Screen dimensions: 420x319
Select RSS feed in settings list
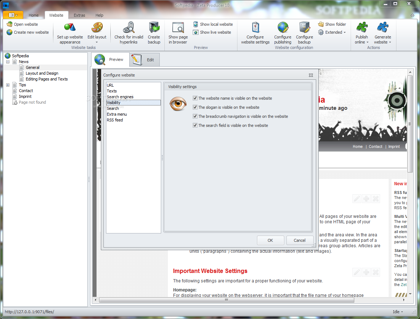[133, 120]
